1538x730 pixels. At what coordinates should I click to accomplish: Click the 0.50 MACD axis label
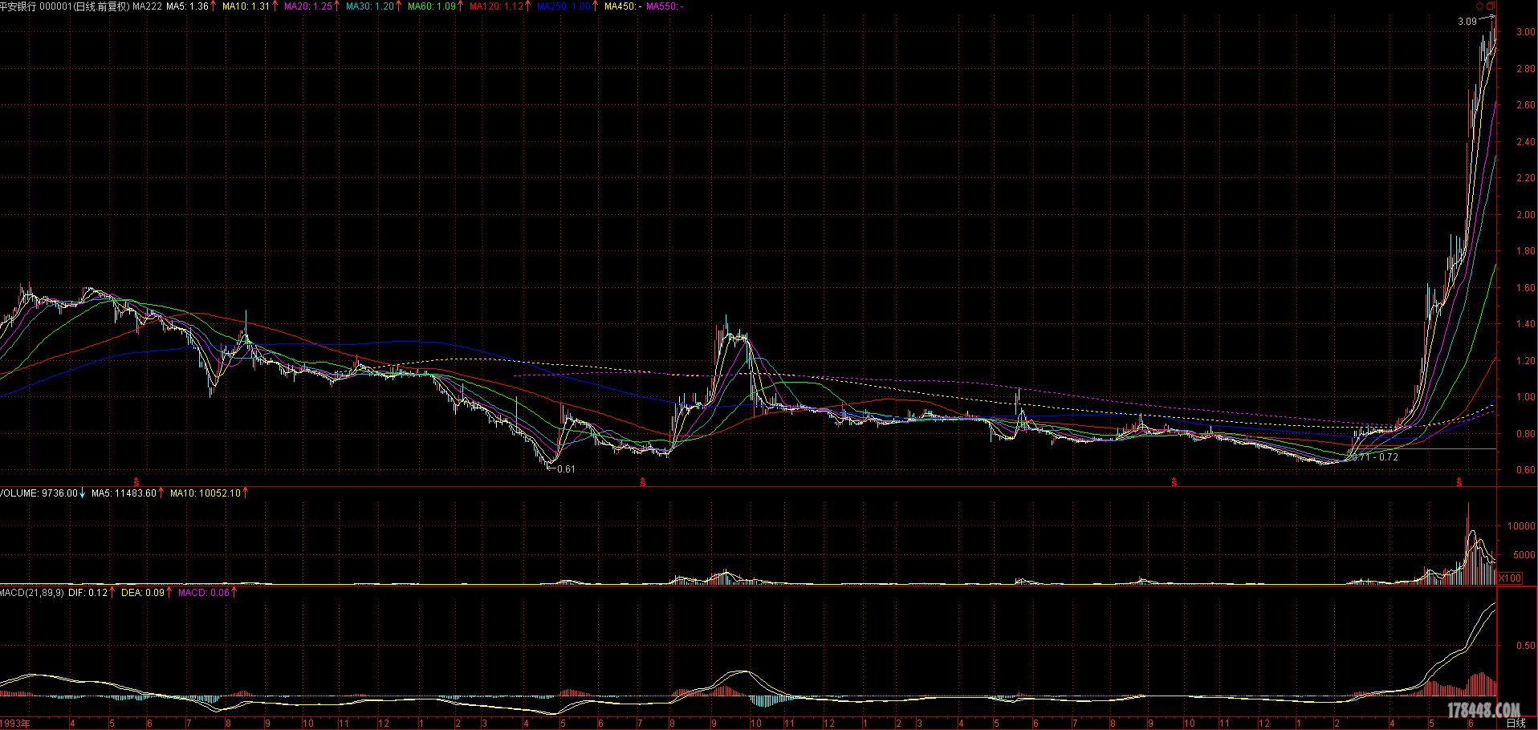[1525, 646]
